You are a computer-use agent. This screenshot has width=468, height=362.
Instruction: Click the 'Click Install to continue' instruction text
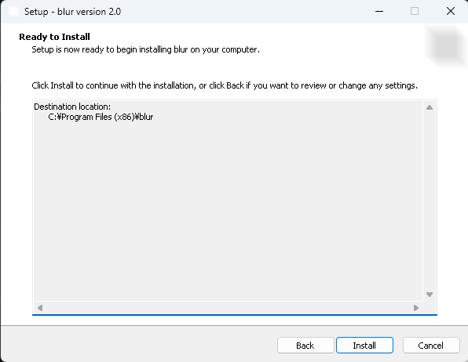click(225, 85)
